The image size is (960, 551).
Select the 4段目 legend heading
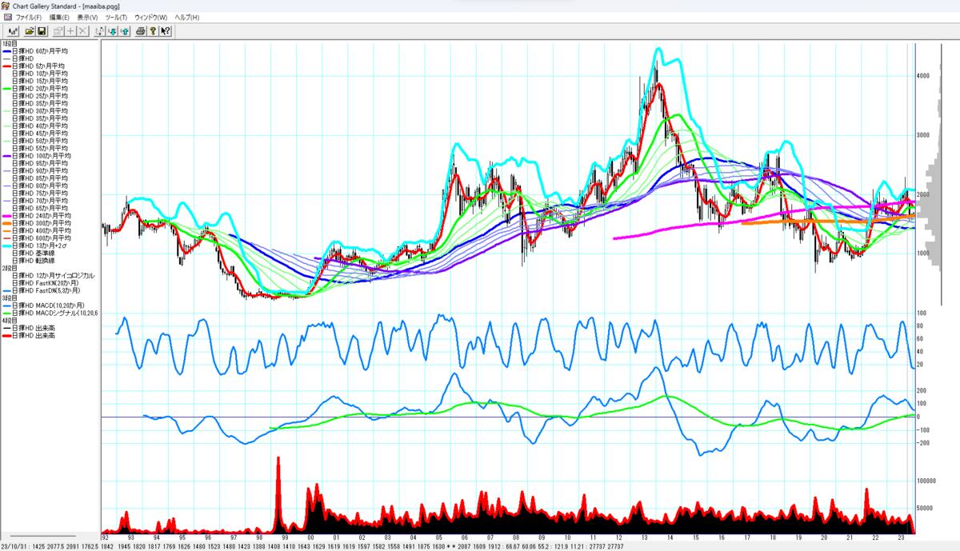tap(9, 321)
